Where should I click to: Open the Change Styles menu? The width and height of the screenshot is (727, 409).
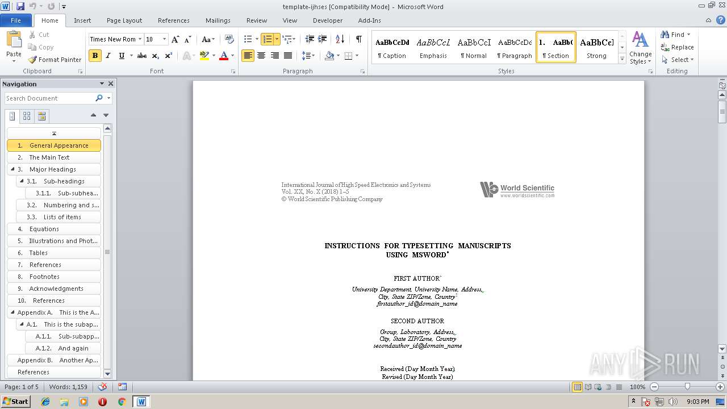point(640,48)
